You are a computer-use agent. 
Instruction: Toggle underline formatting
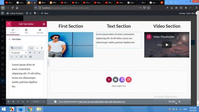point(39,53)
